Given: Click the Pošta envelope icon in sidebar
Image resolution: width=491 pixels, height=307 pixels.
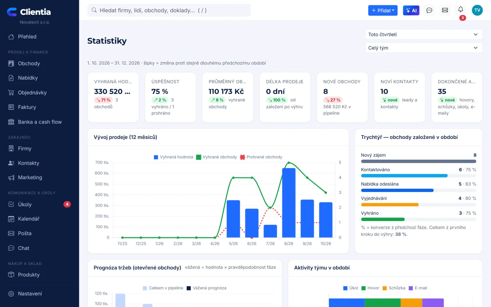Looking at the screenshot, I should click(x=11, y=233).
